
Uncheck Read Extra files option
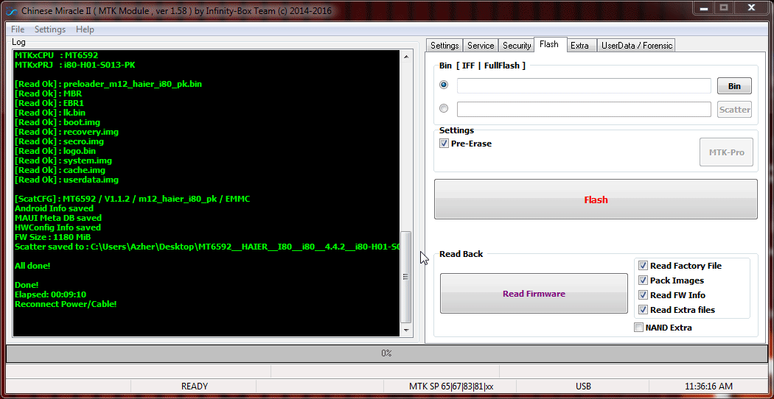pos(643,310)
